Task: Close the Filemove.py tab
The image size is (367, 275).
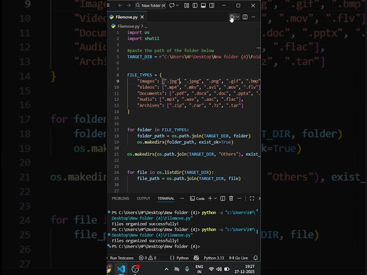Action: [142, 17]
